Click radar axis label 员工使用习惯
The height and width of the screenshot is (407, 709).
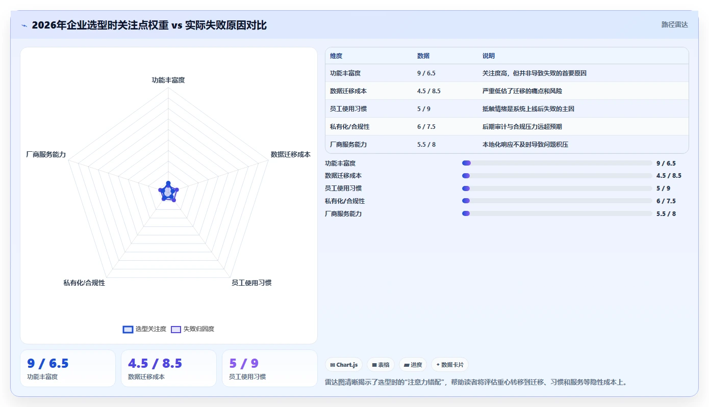point(251,283)
